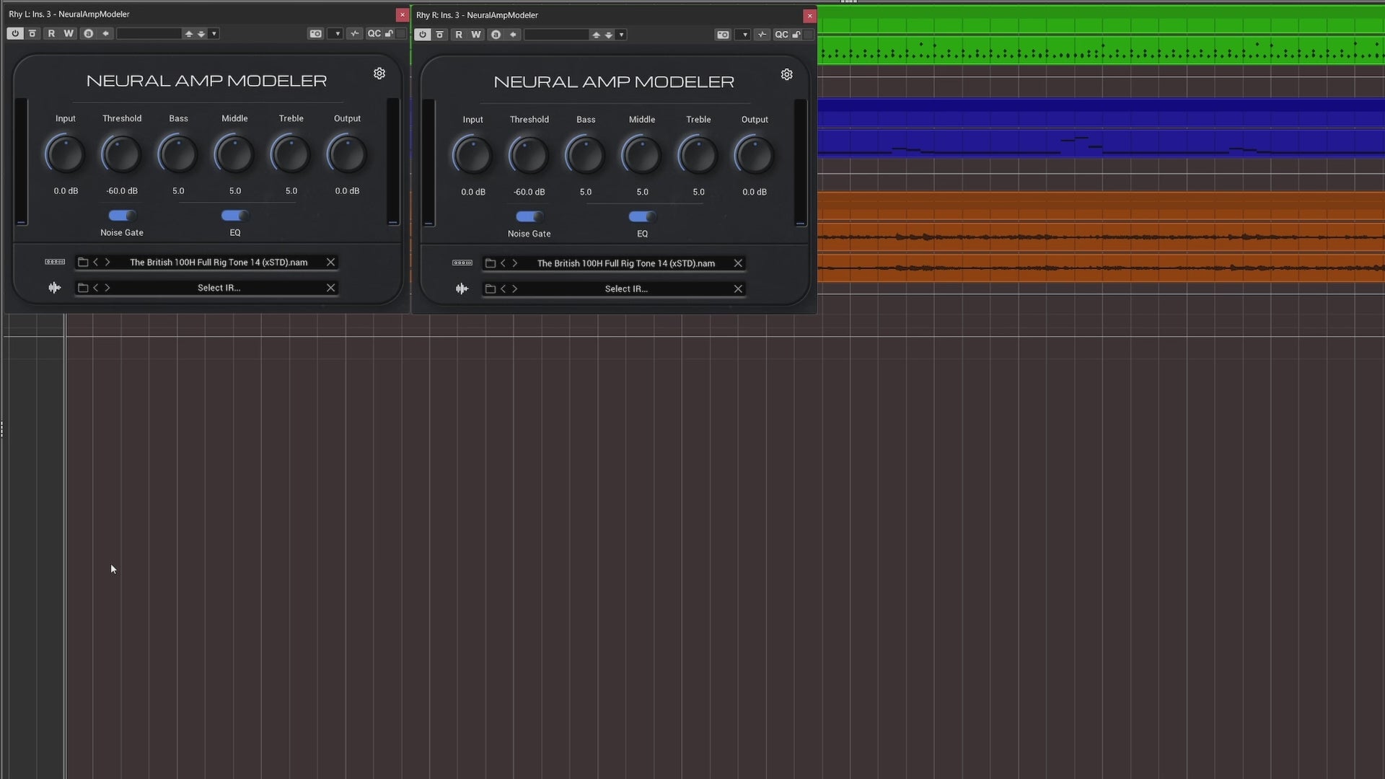Toggle power activate button in Rhy R plugin
1385x779 pixels.
[x=423, y=35]
